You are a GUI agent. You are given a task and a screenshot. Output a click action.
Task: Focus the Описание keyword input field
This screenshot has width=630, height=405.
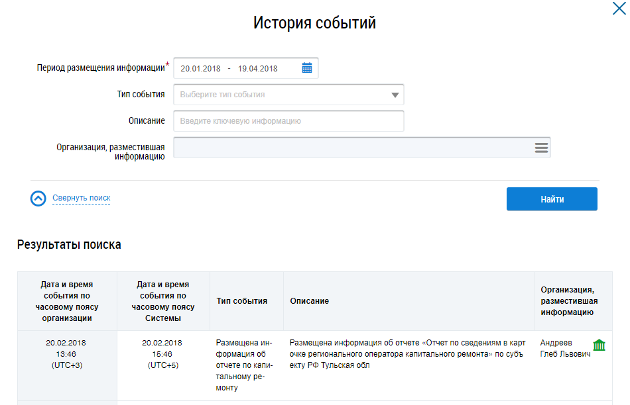coord(288,121)
